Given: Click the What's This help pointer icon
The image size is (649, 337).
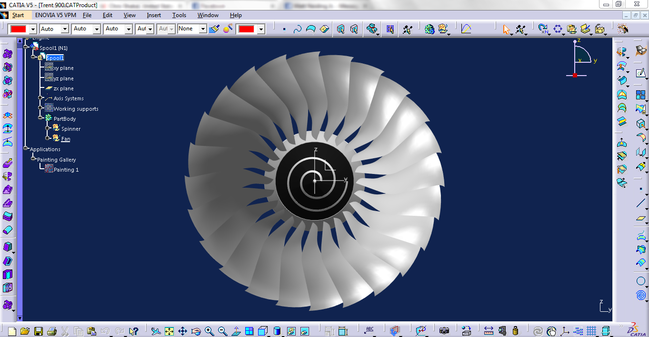Looking at the screenshot, I should (133, 331).
